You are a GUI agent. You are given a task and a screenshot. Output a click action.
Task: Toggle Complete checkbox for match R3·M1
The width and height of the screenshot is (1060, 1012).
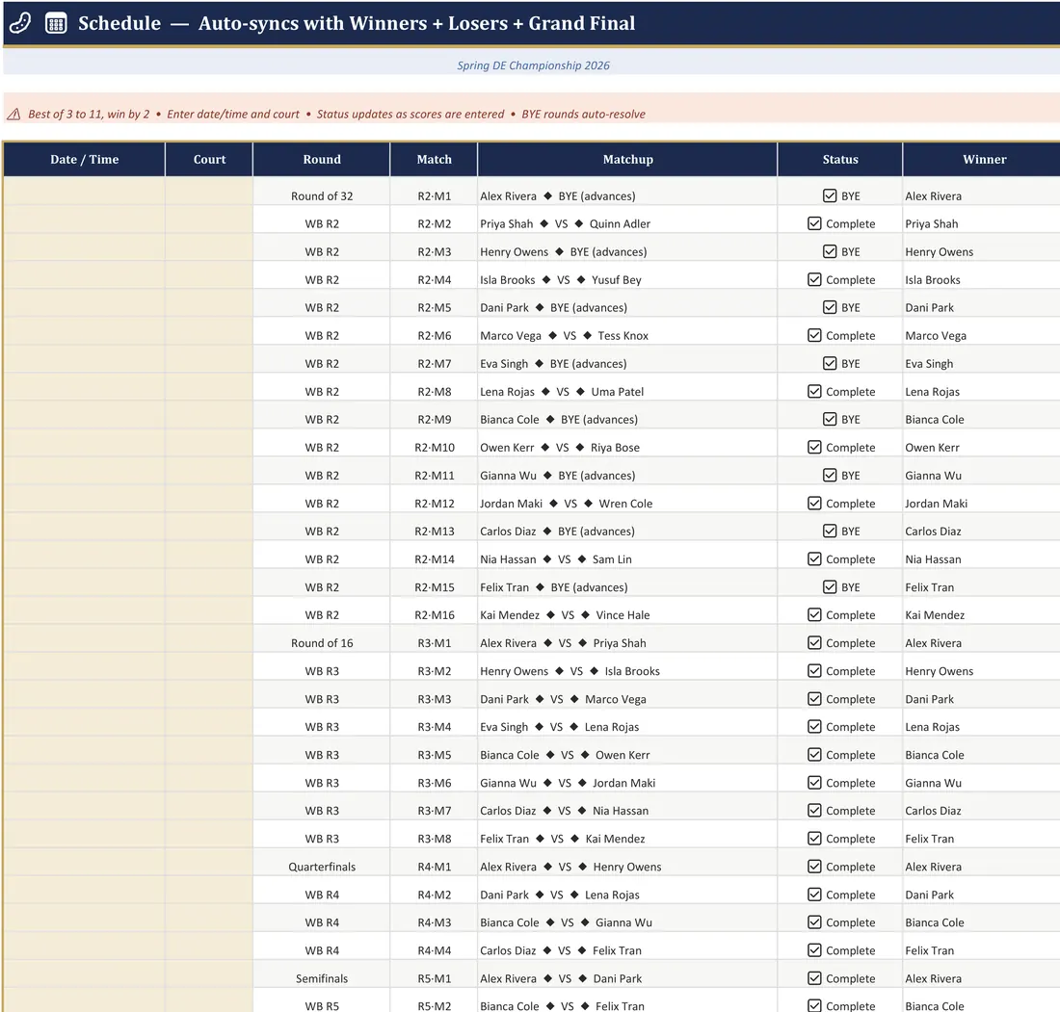point(814,643)
